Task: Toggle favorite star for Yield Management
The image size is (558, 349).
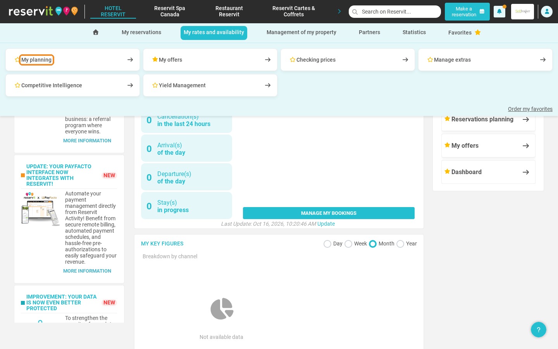Action: coord(155,85)
